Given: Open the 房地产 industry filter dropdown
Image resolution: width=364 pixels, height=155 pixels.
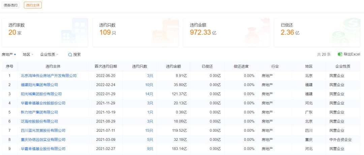Looking at the screenshot, I should (9, 55).
